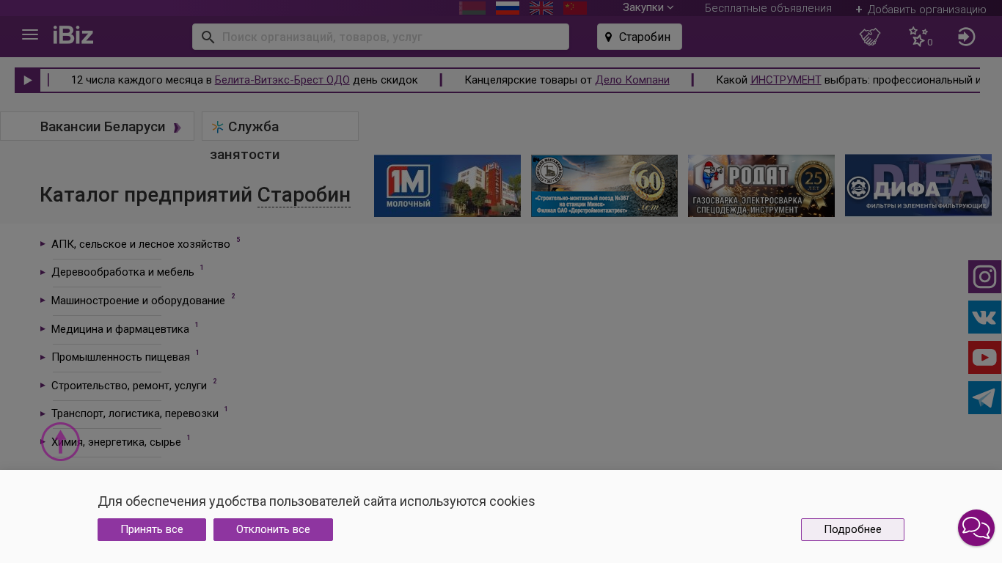Click the login arrow icon

coord(966,37)
